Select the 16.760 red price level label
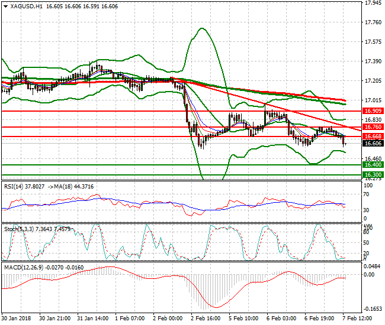This screenshot has height=325, width=385. 373,127
